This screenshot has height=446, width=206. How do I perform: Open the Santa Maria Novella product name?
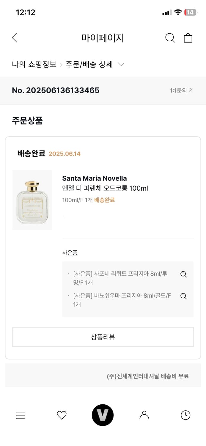click(94, 178)
